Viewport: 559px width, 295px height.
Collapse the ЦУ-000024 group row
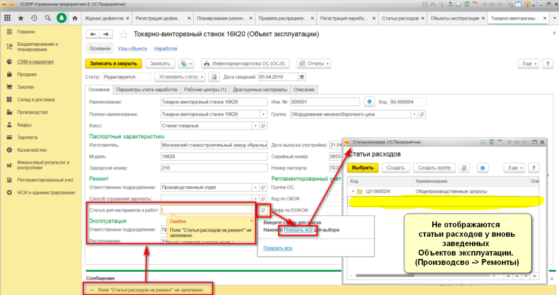353,192
